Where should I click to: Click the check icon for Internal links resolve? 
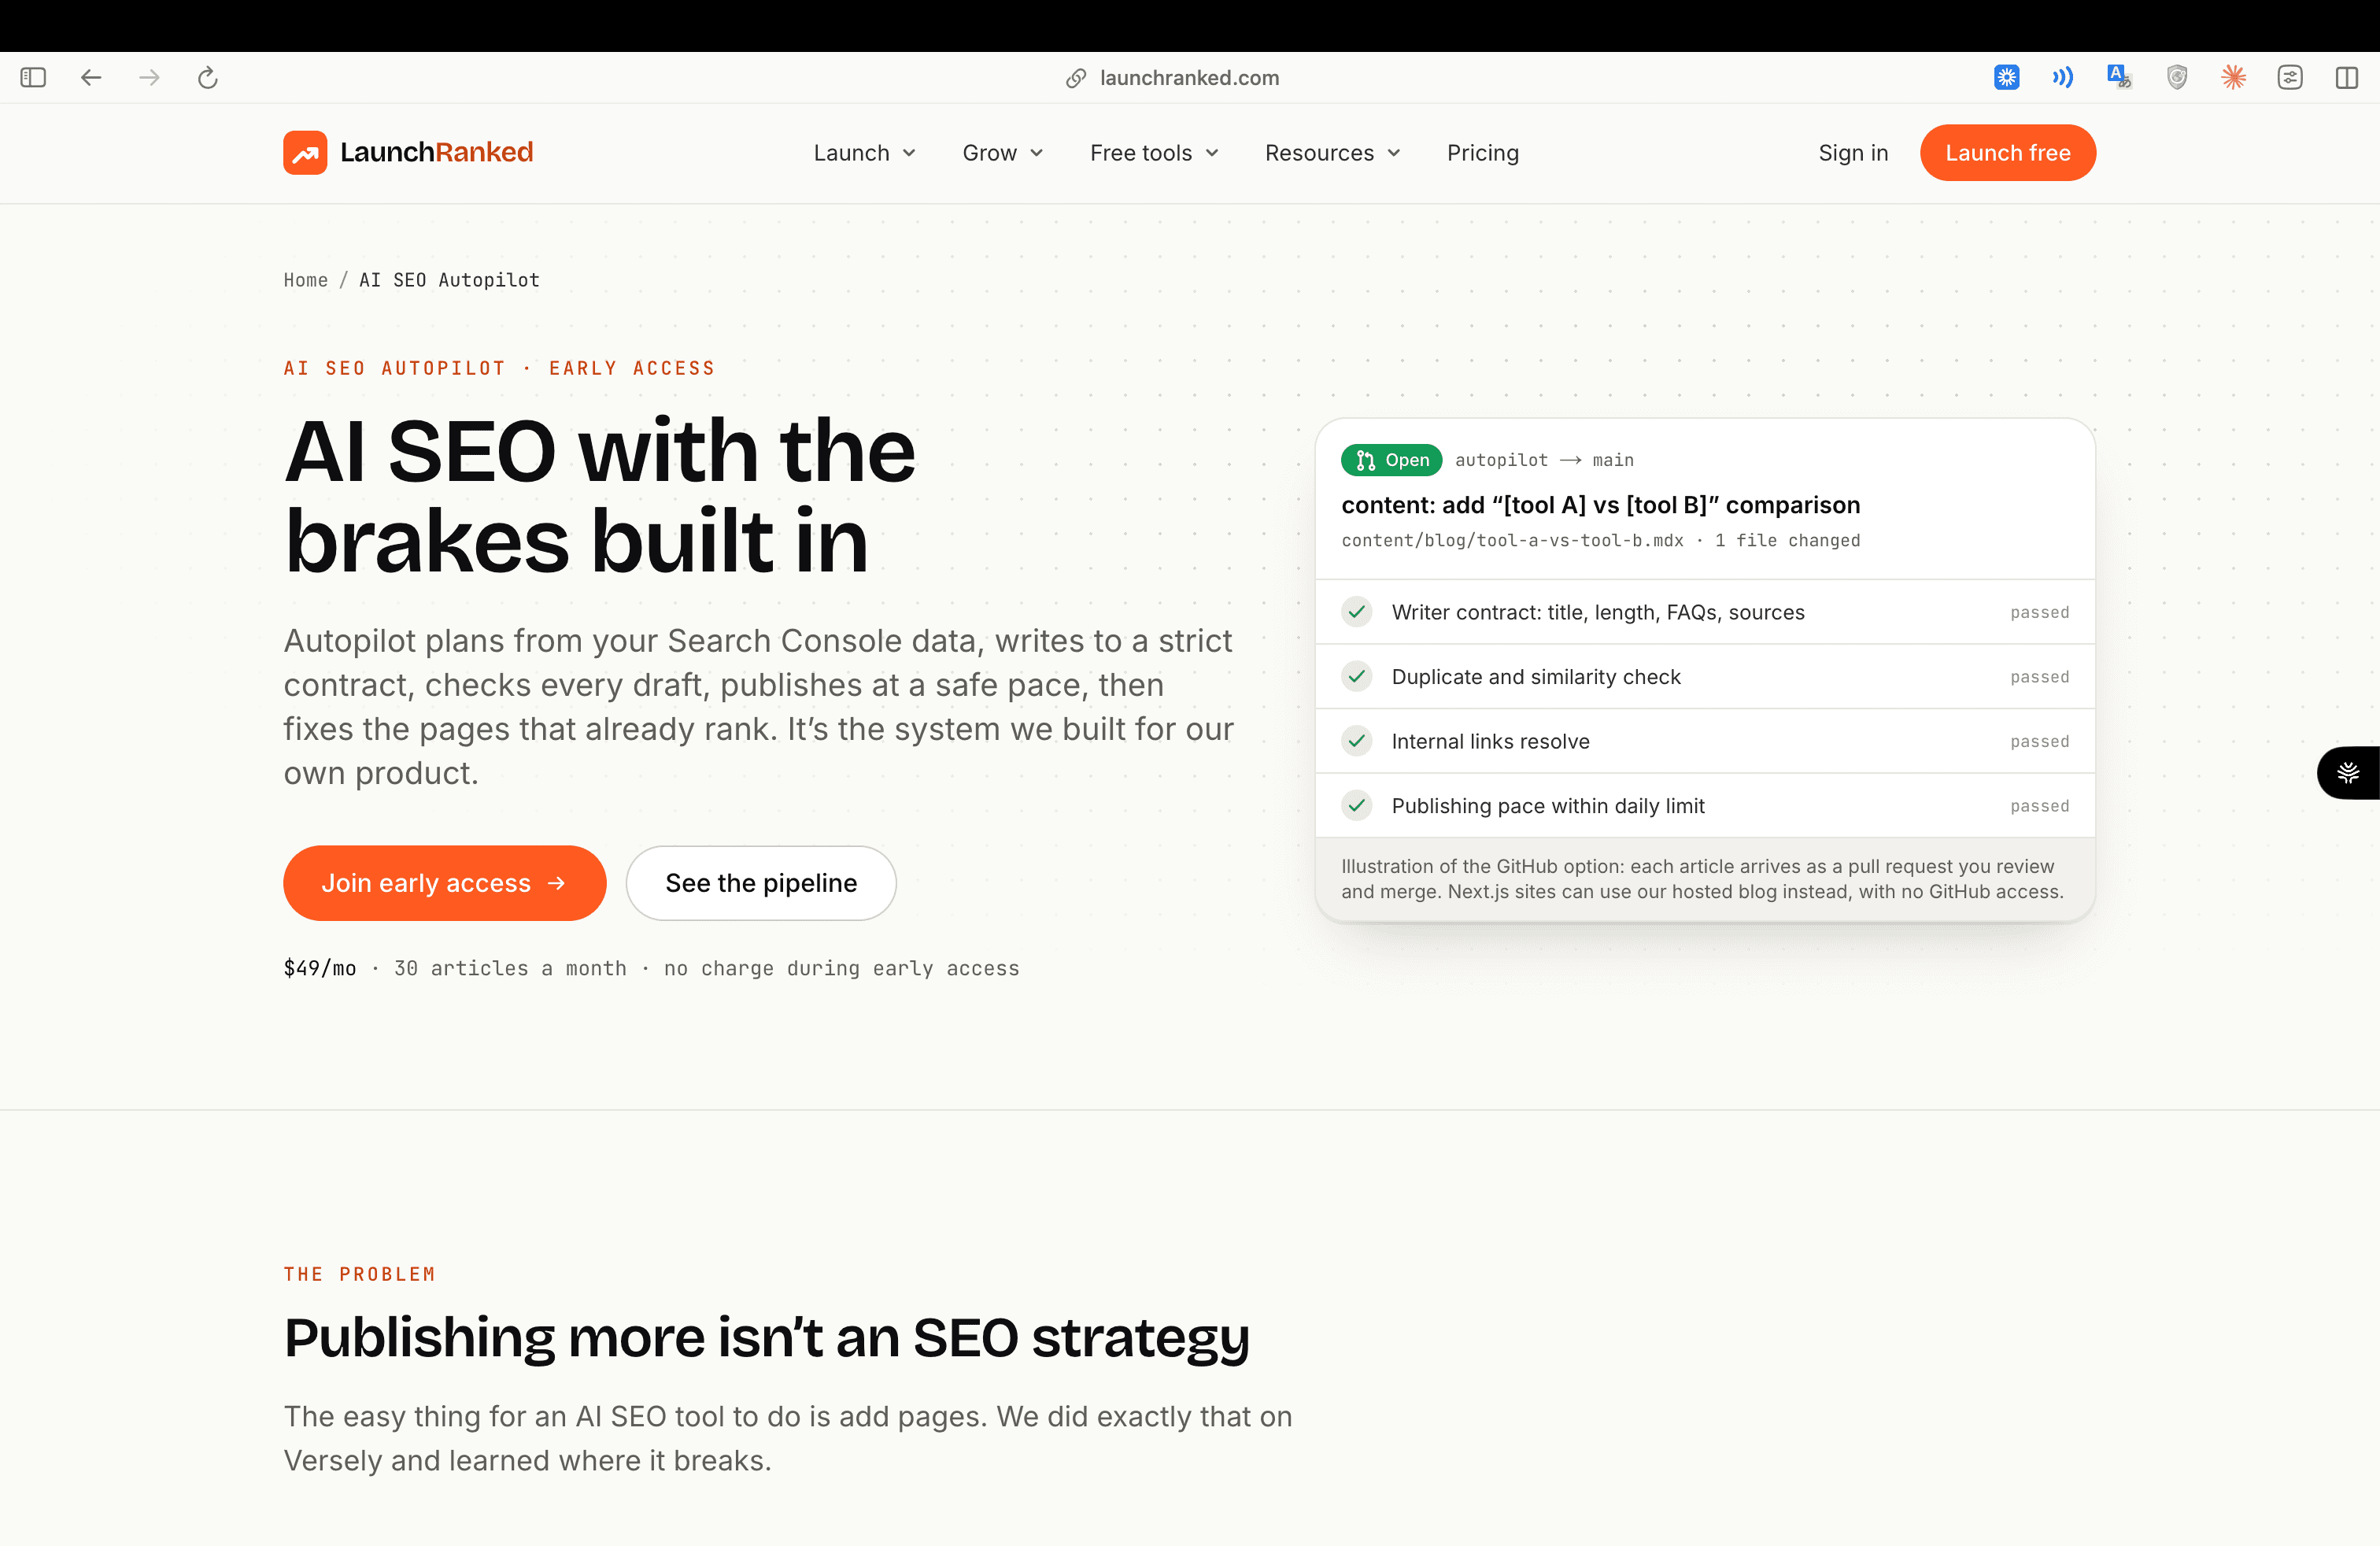(1357, 741)
